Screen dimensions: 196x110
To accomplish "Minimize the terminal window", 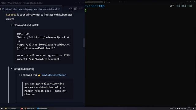I will click(x=187, y=2).
